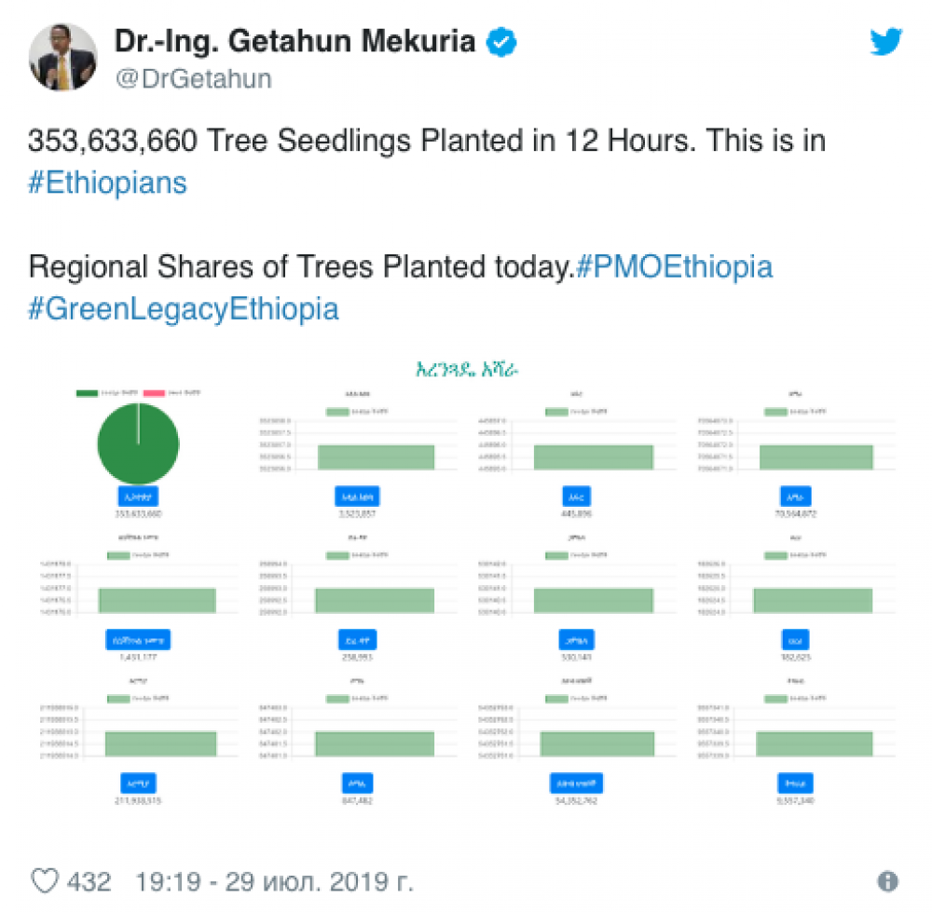Like the tweet with heart icon

coord(45,881)
